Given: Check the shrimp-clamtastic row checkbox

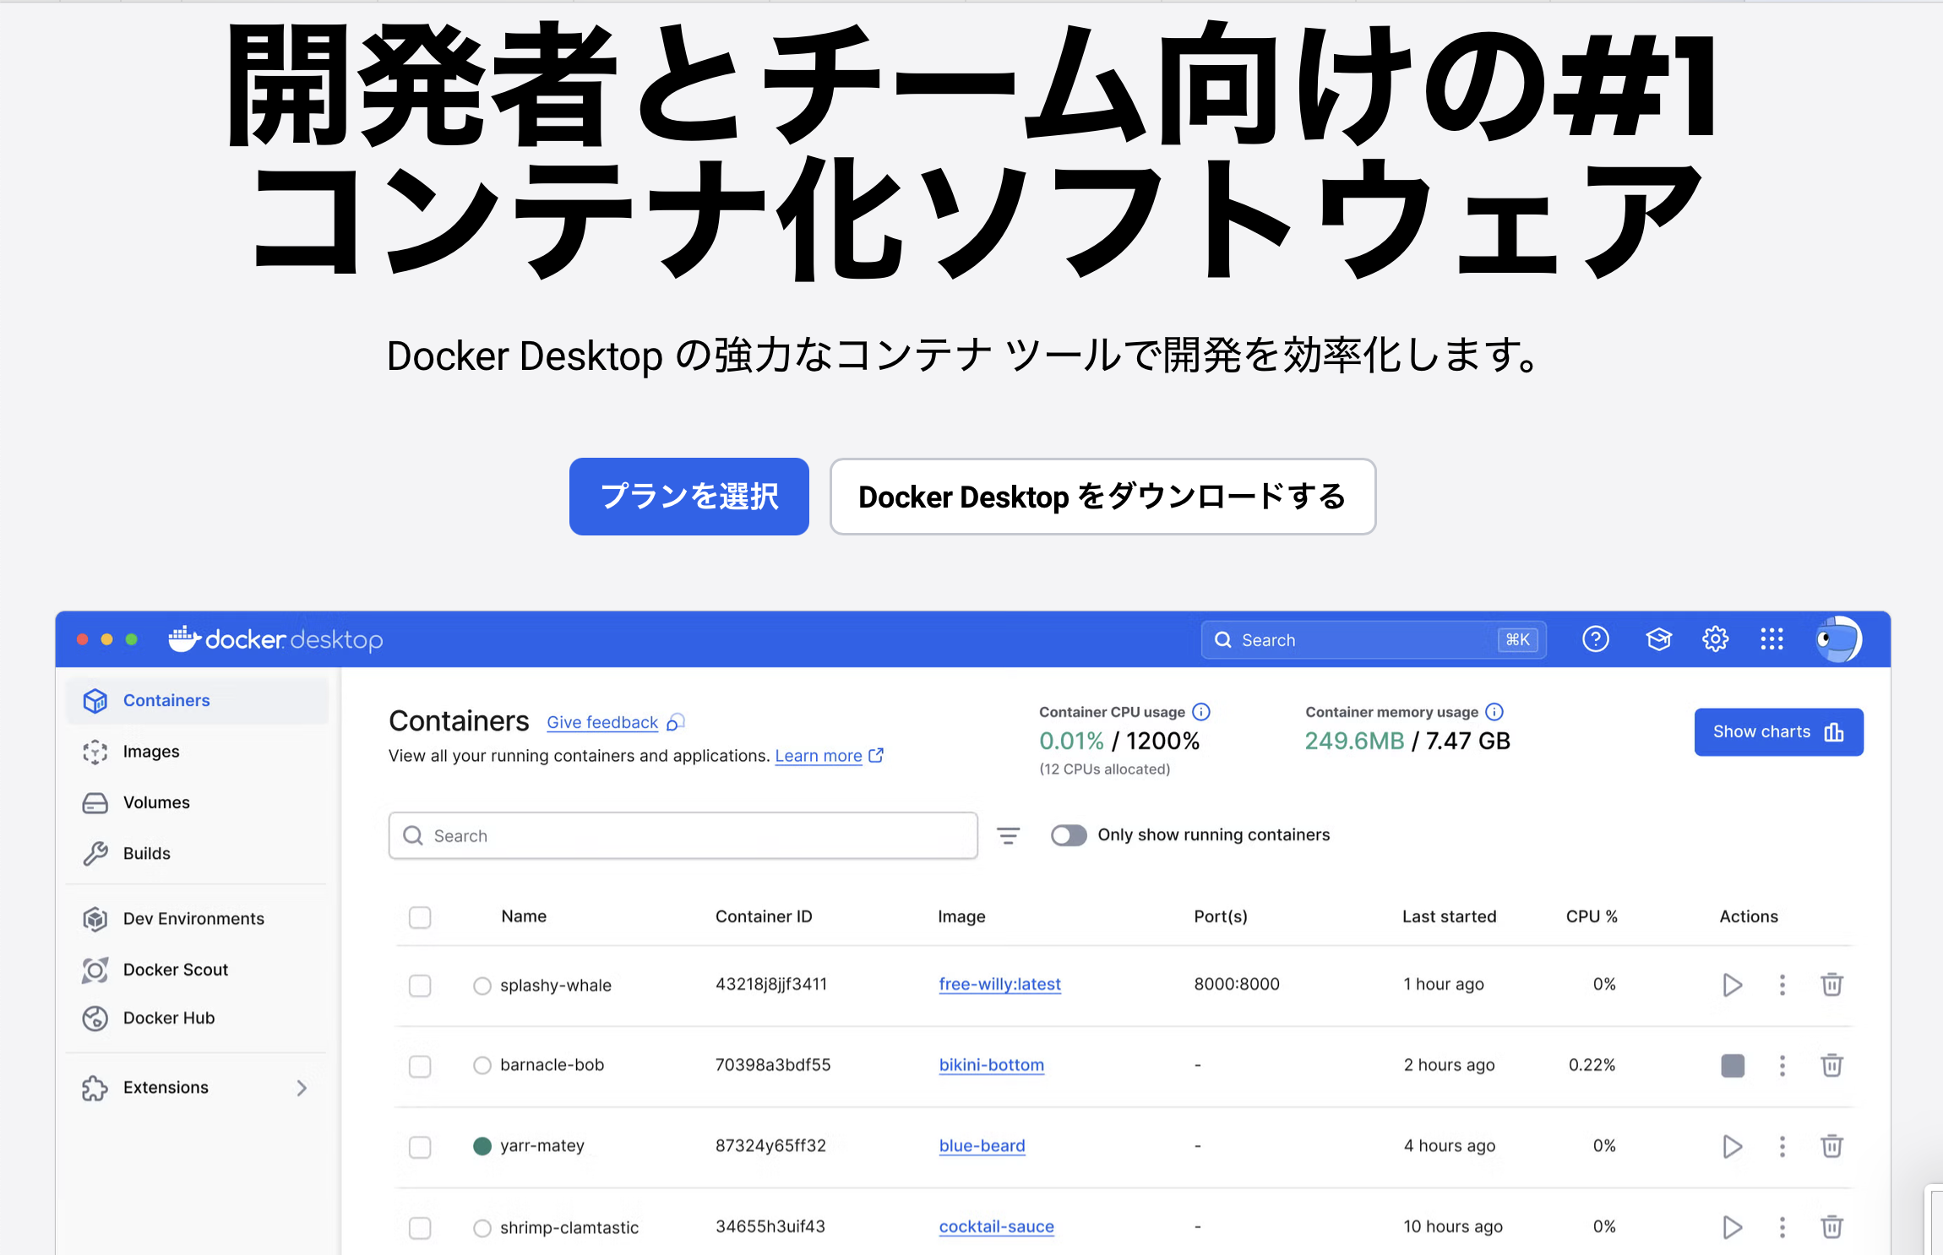Looking at the screenshot, I should click(x=420, y=1228).
